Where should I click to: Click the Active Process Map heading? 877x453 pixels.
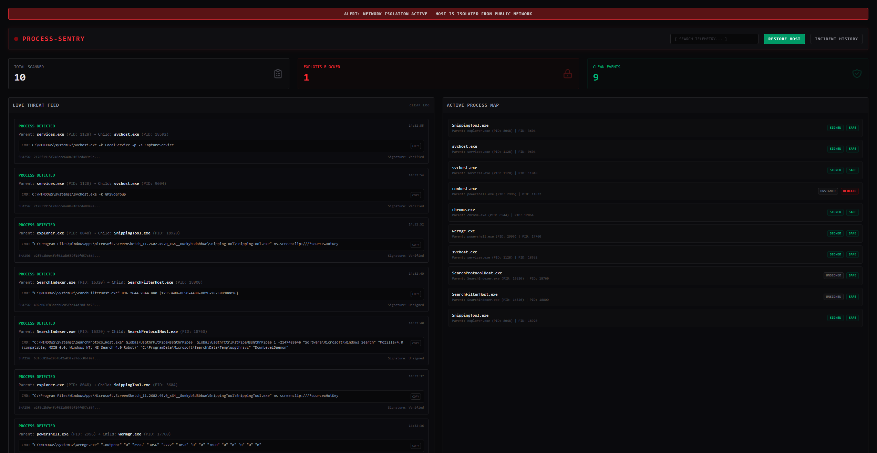pyautogui.click(x=473, y=105)
